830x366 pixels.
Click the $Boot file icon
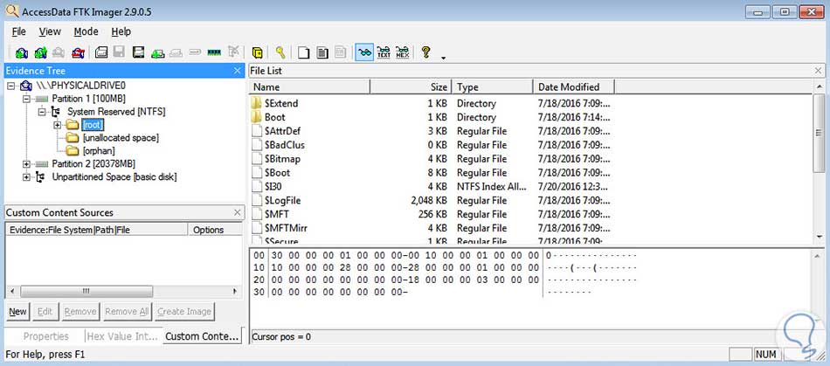point(257,173)
